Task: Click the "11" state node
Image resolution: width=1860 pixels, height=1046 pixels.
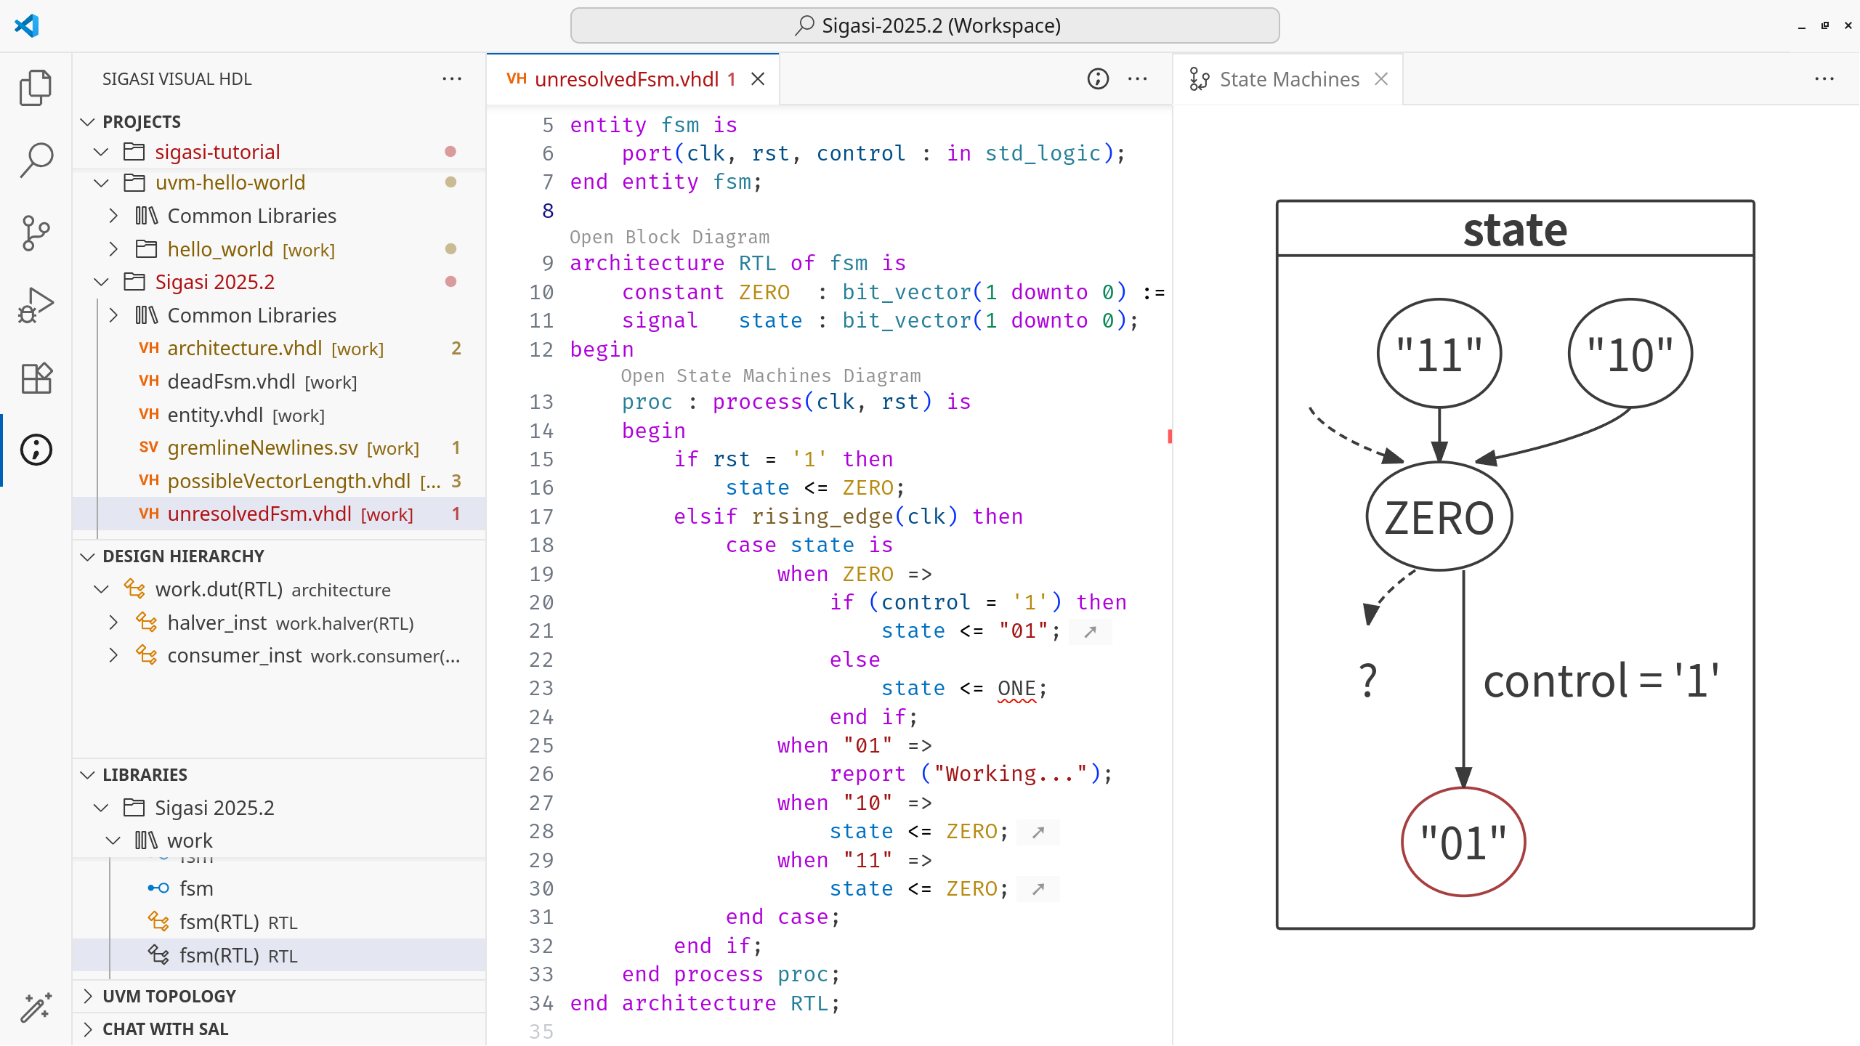Action: tap(1439, 354)
